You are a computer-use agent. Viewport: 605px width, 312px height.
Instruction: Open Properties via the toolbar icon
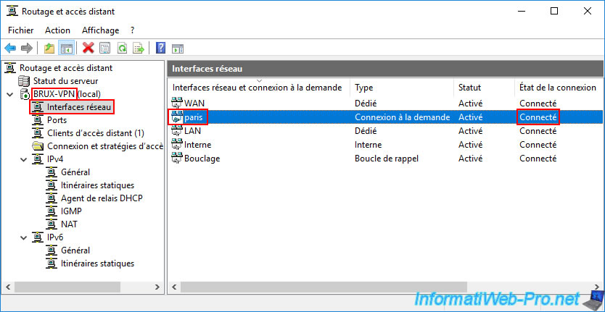[x=105, y=49]
